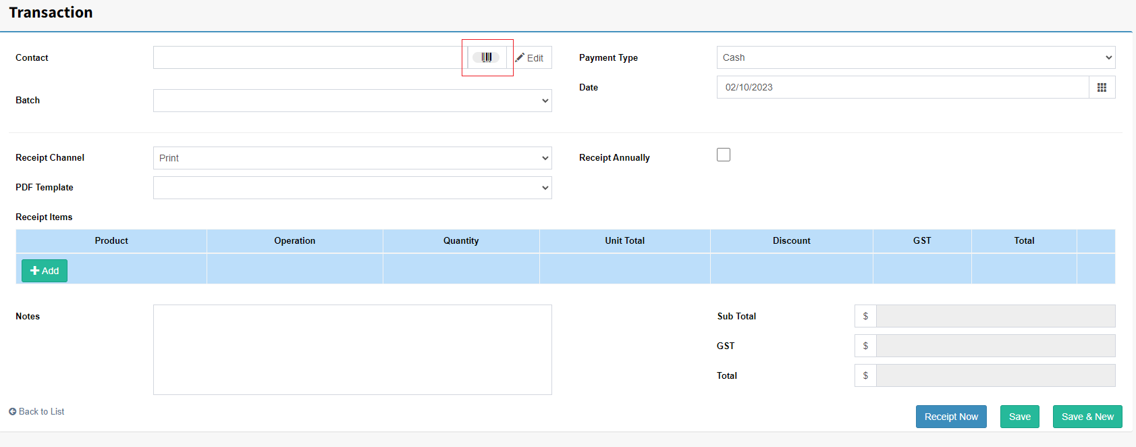Image resolution: width=1136 pixels, height=447 pixels.
Task: Click into the Contact text field
Action: (x=310, y=57)
